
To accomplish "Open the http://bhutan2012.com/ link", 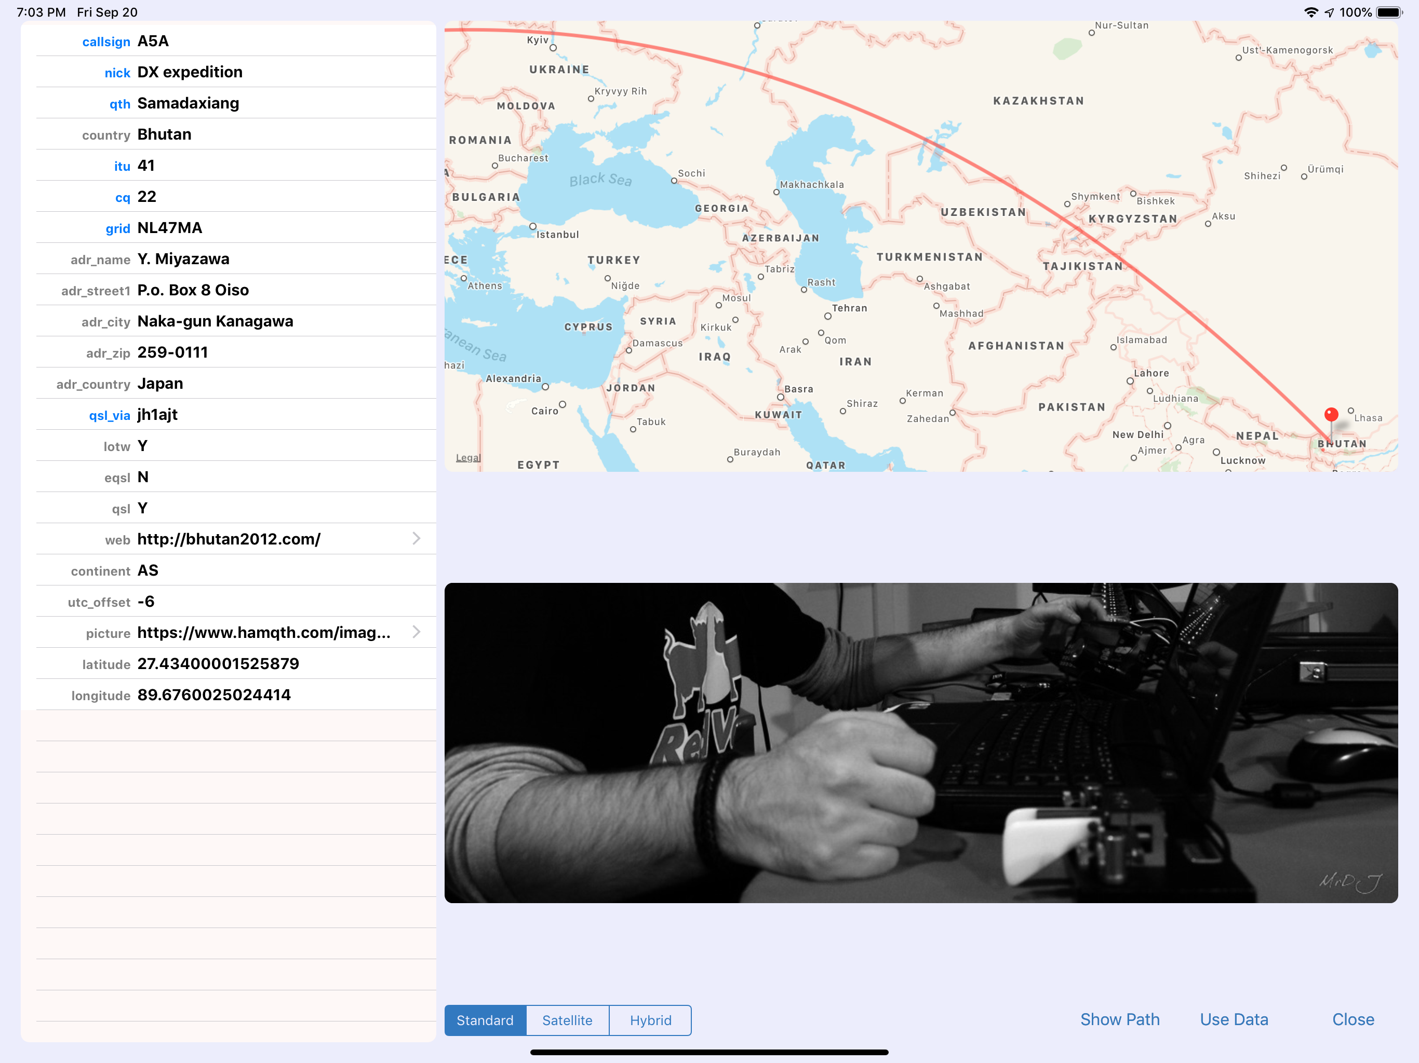I will (x=229, y=539).
